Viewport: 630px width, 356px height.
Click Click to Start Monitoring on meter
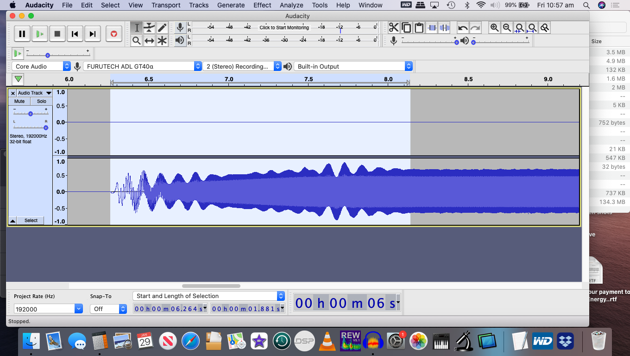point(284,27)
